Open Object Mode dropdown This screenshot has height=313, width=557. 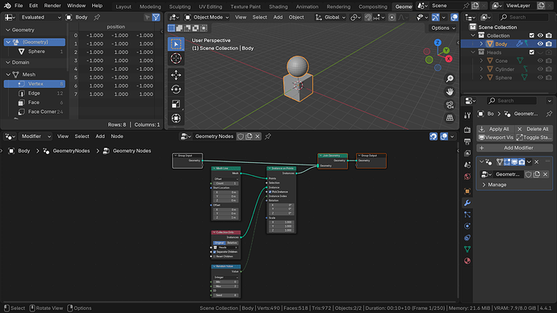(207, 17)
